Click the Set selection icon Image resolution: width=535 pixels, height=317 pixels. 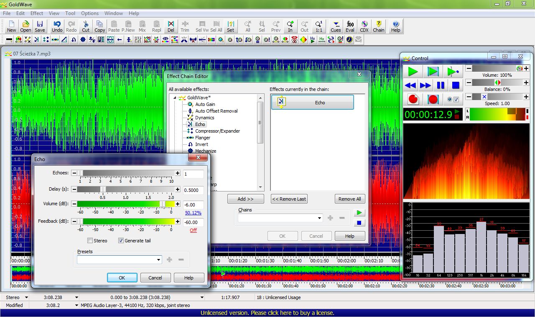click(230, 26)
